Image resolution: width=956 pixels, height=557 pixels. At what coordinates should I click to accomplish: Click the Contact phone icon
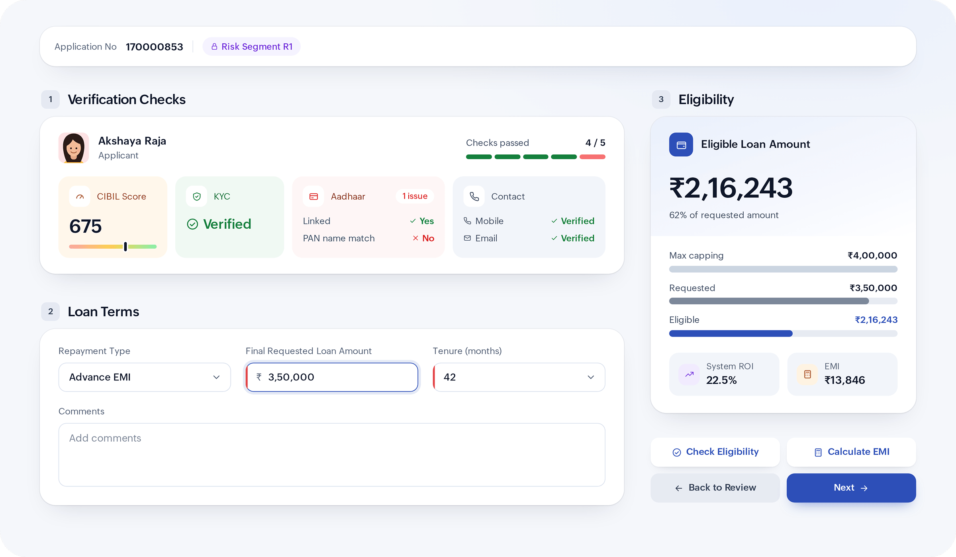pos(474,197)
